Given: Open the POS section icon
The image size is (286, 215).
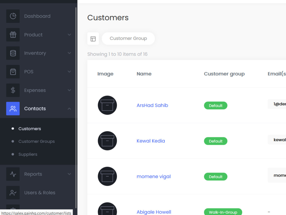Looking at the screenshot, I should click(x=13, y=72).
